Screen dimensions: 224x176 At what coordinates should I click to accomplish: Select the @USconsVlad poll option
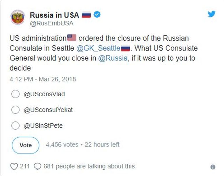[x=15, y=94]
